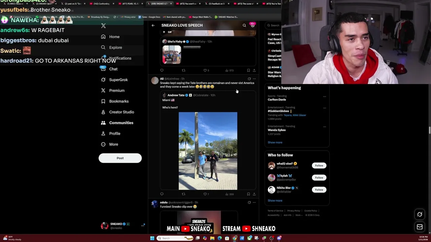This screenshot has width=431, height=242.
Task: Open three-dot menu on Ali's post
Action: (x=254, y=79)
